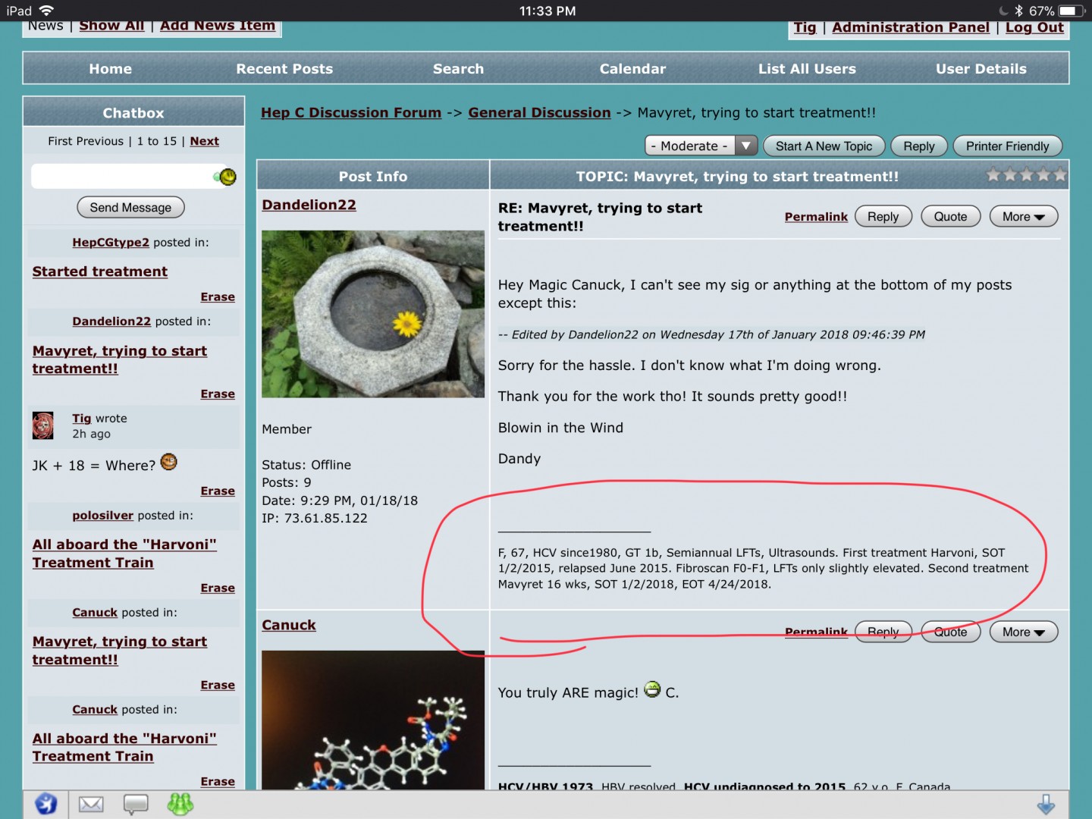Open Recent Posts in navigation bar
Viewport: 1092px width, 819px height.
click(x=284, y=69)
